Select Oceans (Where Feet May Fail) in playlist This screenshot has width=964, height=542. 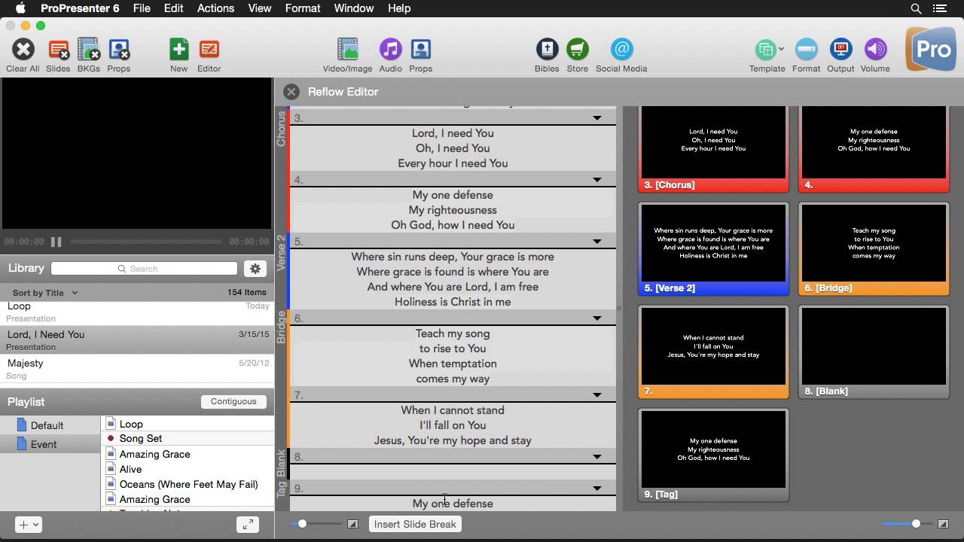tap(188, 484)
